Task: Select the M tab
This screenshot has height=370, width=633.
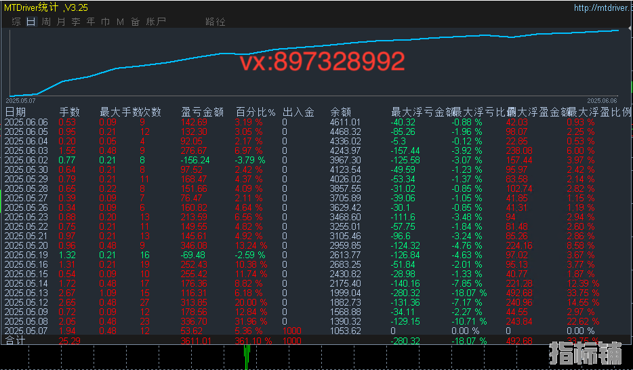Action: [x=120, y=22]
